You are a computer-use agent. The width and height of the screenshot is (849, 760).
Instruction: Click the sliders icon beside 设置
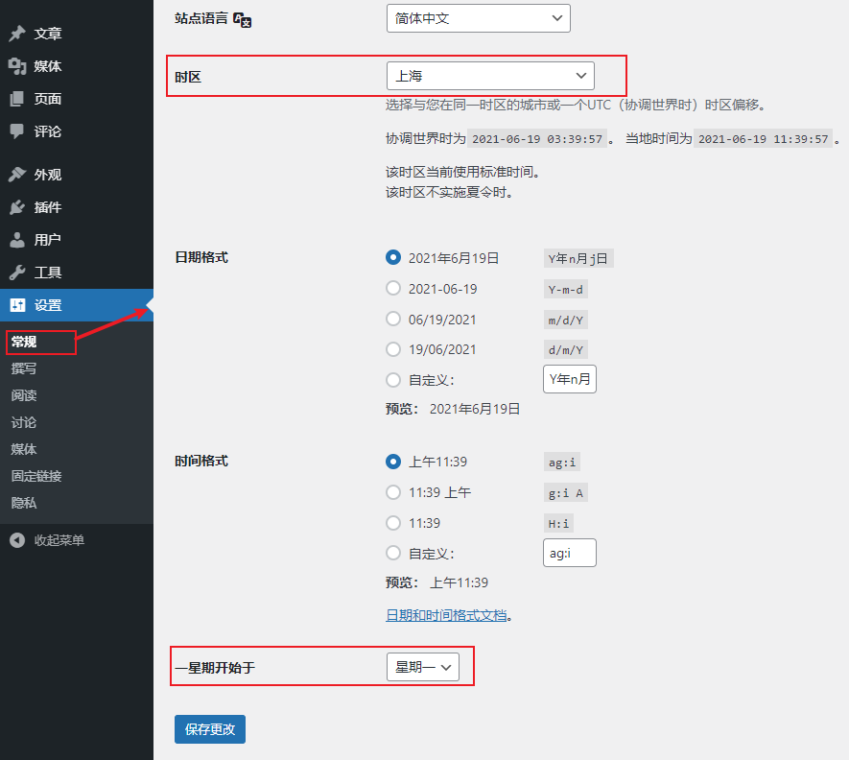tap(17, 305)
